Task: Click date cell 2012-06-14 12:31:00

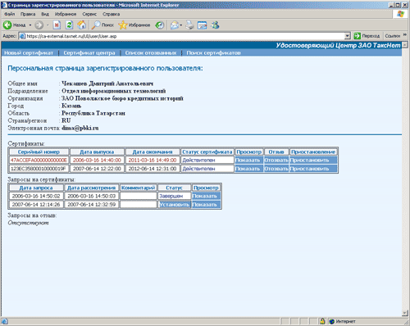Action: 153,169
